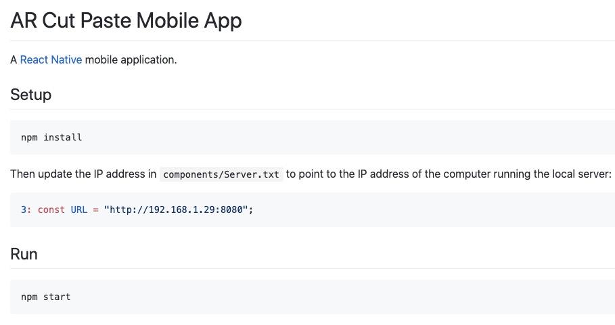Click the components/Server.txt inline code
Image resolution: width=615 pixels, height=325 pixels.
[221, 174]
